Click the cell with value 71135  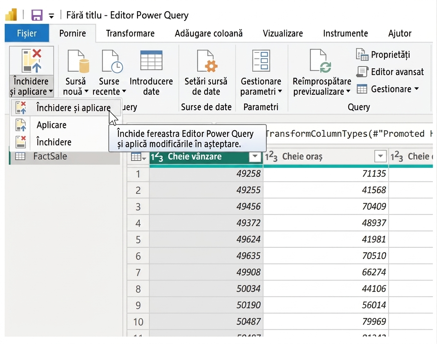[326, 174]
